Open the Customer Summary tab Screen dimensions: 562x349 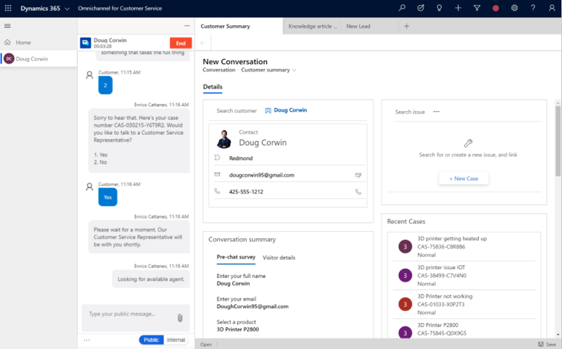click(239, 26)
